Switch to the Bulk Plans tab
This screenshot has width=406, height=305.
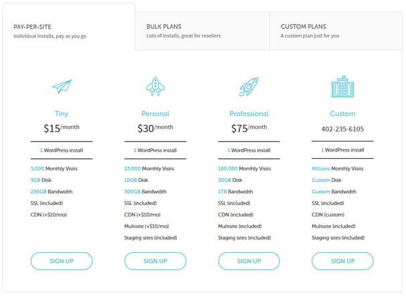coord(202,31)
